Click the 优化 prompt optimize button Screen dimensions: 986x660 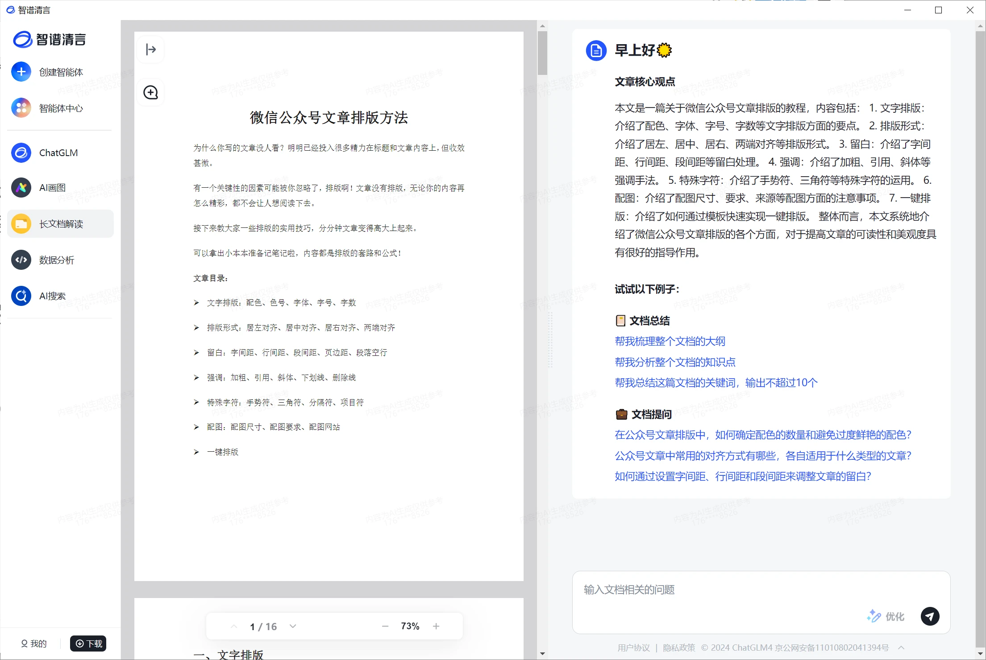[x=886, y=616]
